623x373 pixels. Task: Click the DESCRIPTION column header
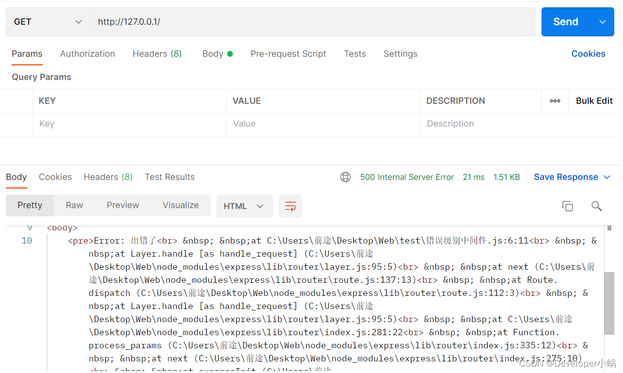point(456,101)
